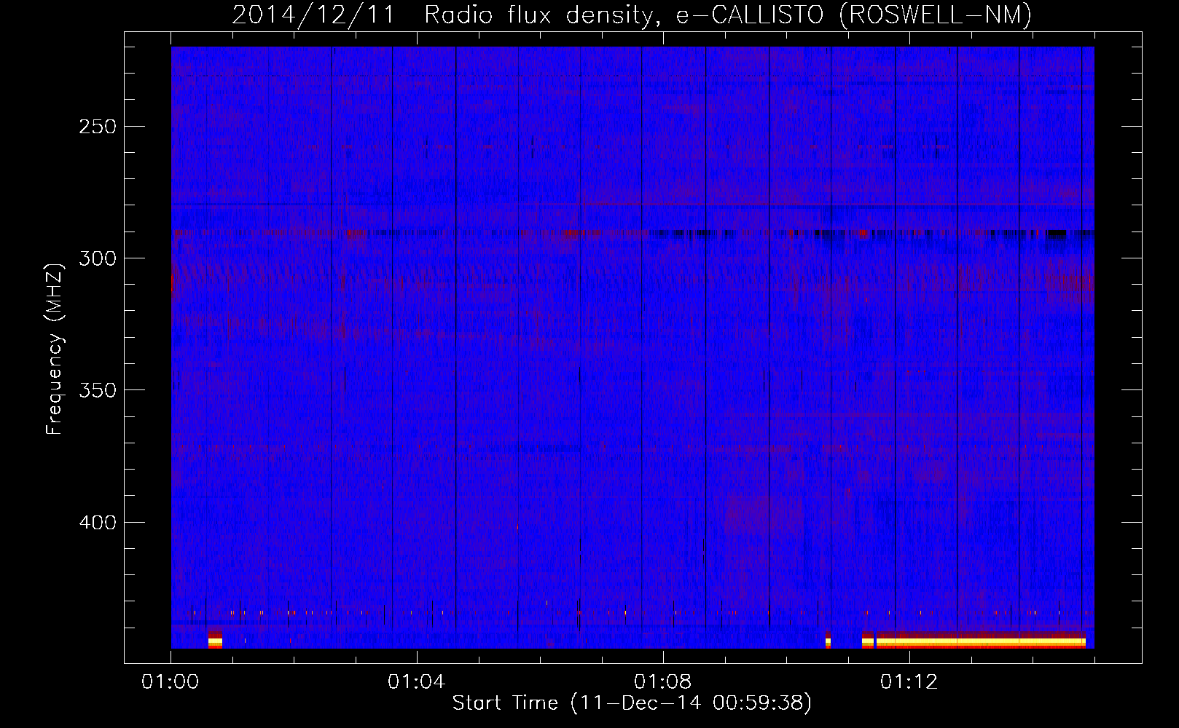
Task: Click the '350' frequency tick label
Action: (97, 390)
